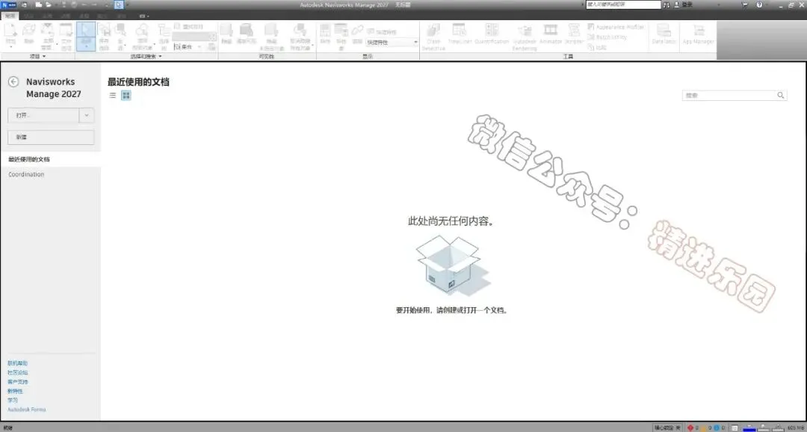807x432 pixels.
Task: Open Autodesk Rendering tool
Action: tap(525, 36)
